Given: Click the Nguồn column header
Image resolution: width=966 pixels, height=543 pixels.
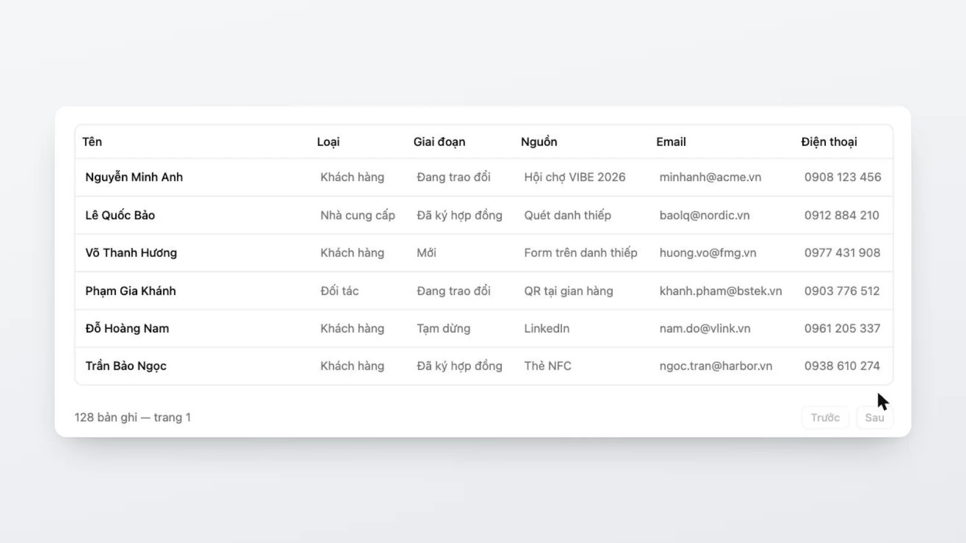Looking at the screenshot, I should click(x=539, y=142).
